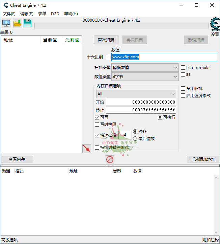Open a cheat table with folder icon
220x244 pixels.
click(17, 23)
